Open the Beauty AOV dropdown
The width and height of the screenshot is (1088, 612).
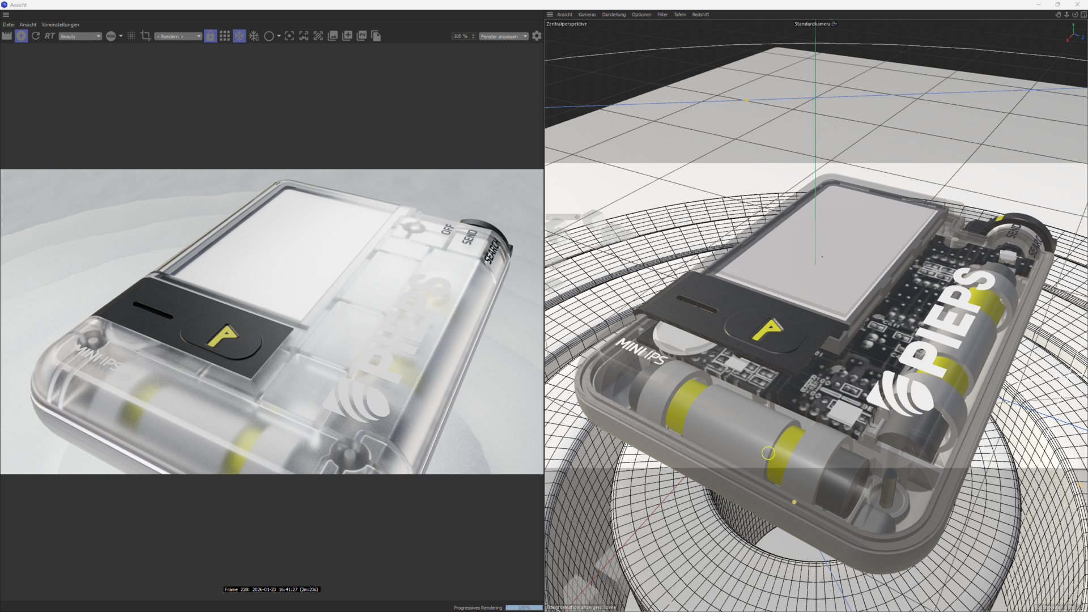80,36
